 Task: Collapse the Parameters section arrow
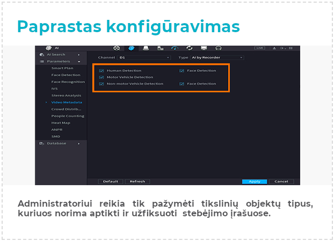point(79,62)
